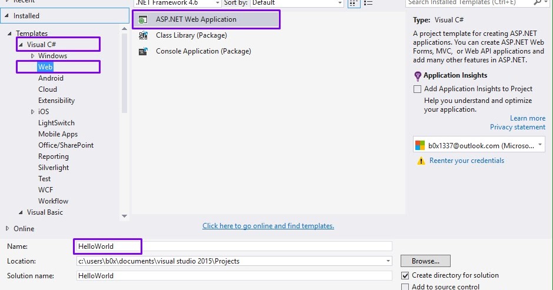The width and height of the screenshot is (553, 290).
Task: Switch to small icons list view
Action: click(368, 3)
